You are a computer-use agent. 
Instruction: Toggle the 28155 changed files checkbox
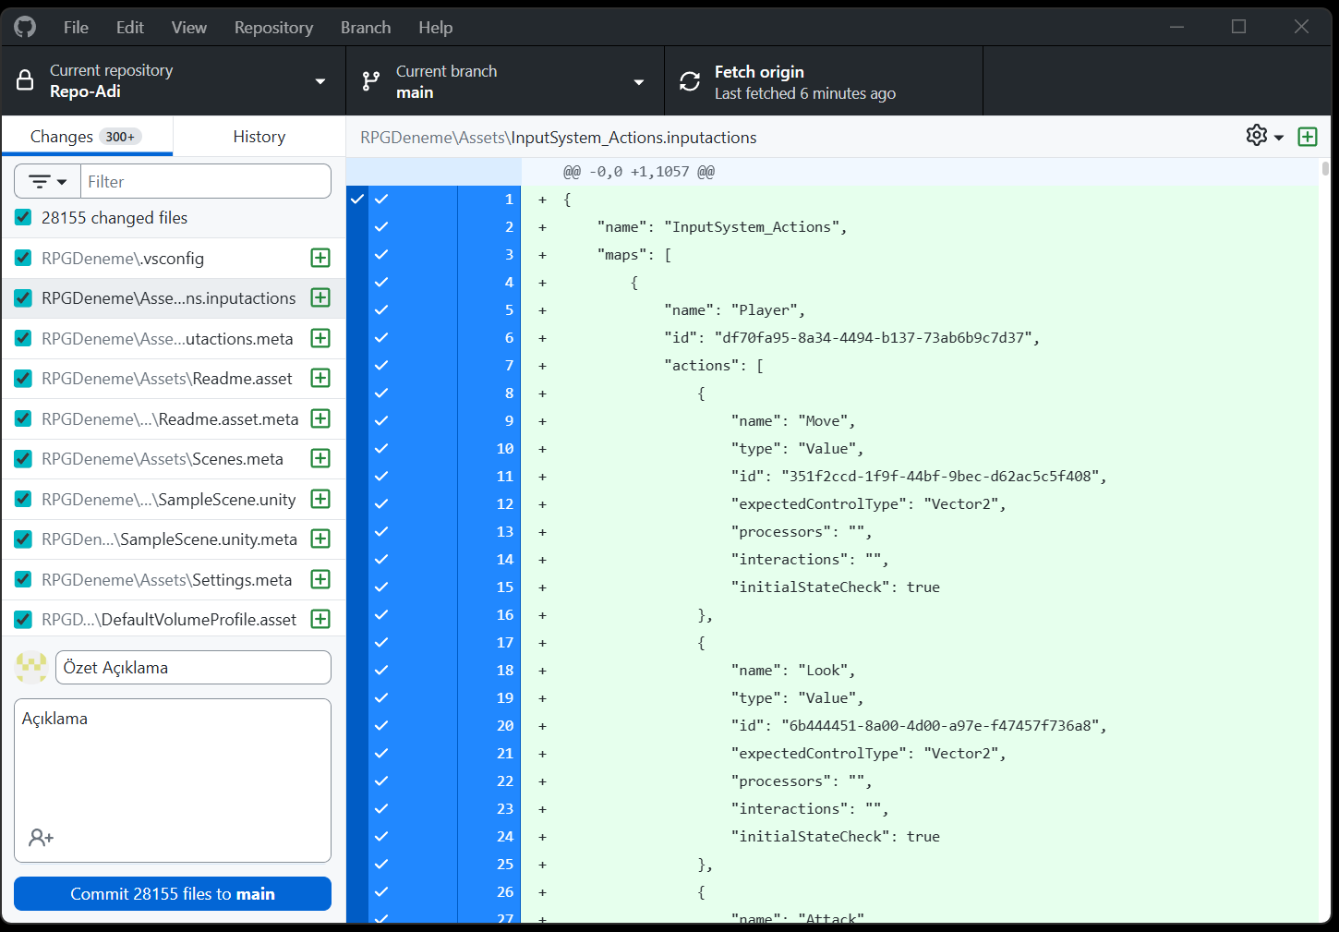23,218
